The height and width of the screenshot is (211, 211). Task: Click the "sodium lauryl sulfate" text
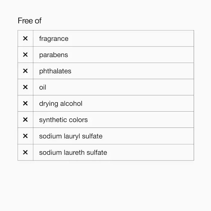[71, 136]
